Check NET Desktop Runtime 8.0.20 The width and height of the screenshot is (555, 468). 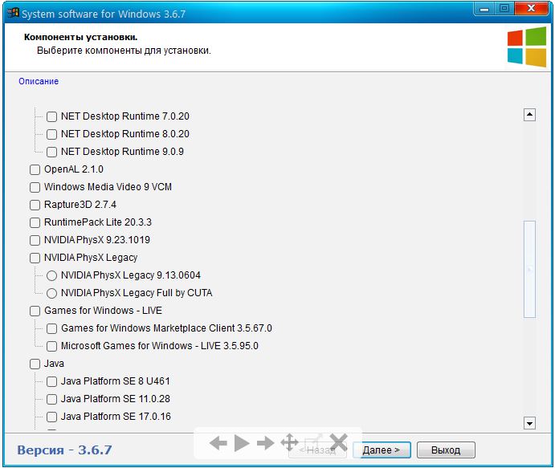(52, 134)
